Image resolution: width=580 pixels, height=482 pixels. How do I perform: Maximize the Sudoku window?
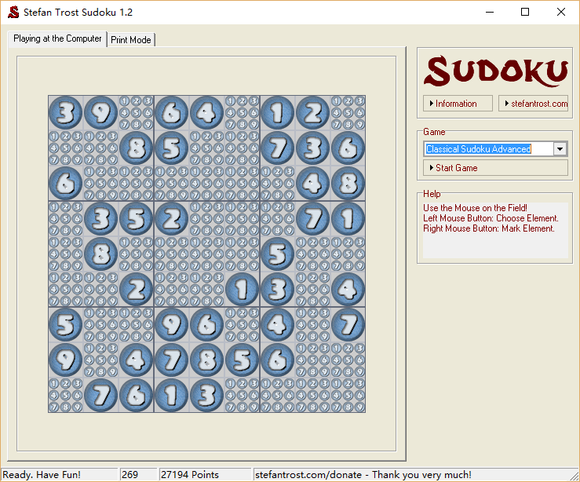pyautogui.click(x=525, y=12)
